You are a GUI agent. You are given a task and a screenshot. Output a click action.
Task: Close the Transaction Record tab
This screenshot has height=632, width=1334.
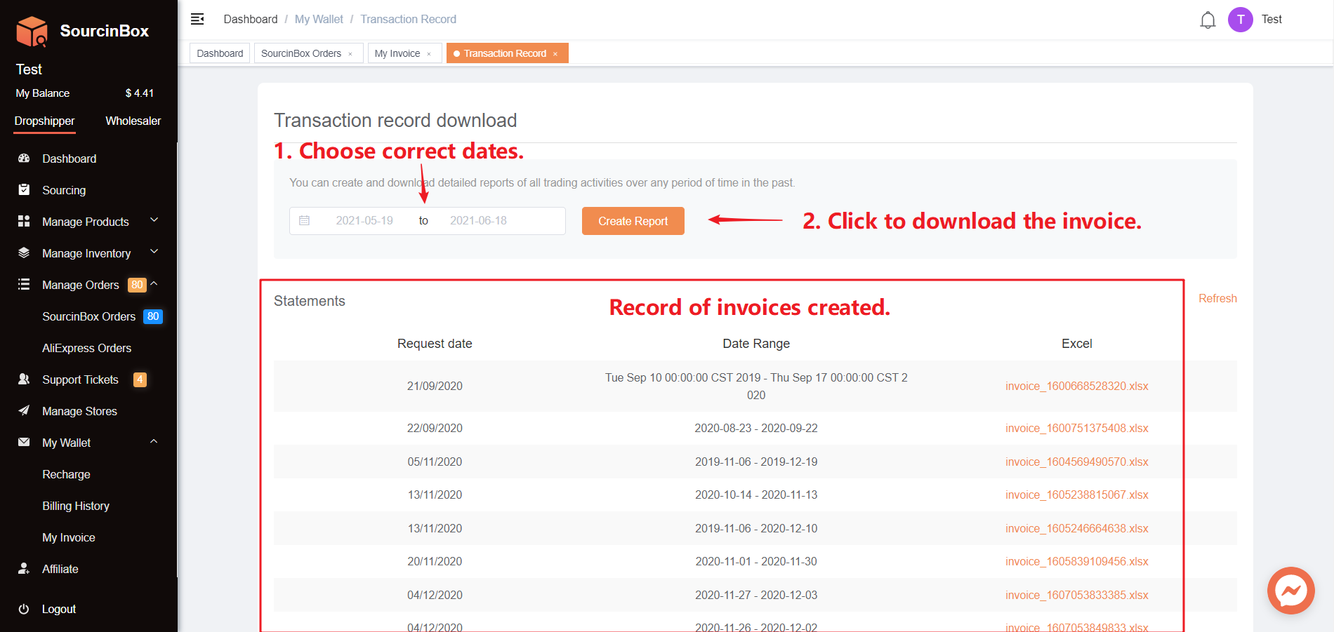[x=555, y=54]
